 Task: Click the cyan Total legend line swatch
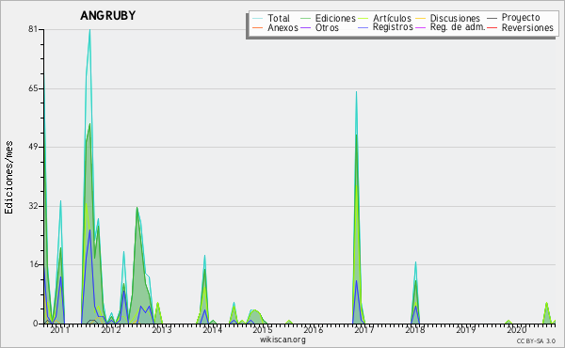258,18
